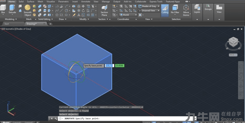Open the Manage ribbon tab
Image resolution: width=245 pixels, height=123 pixels.
point(106,2)
